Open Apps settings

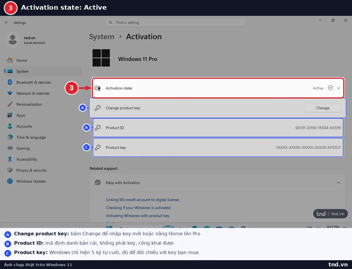click(x=43, y=115)
